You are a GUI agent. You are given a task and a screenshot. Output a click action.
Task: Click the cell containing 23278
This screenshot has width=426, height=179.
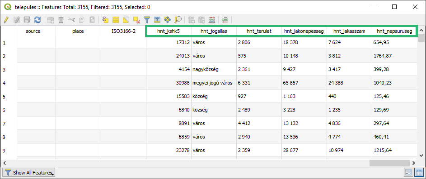click(x=169, y=150)
